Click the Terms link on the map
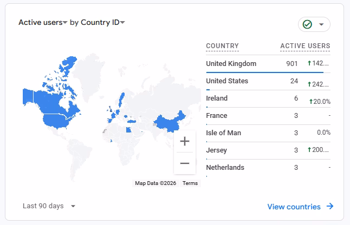This screenshot has height=225, width=350. click(x=190, y=183)
